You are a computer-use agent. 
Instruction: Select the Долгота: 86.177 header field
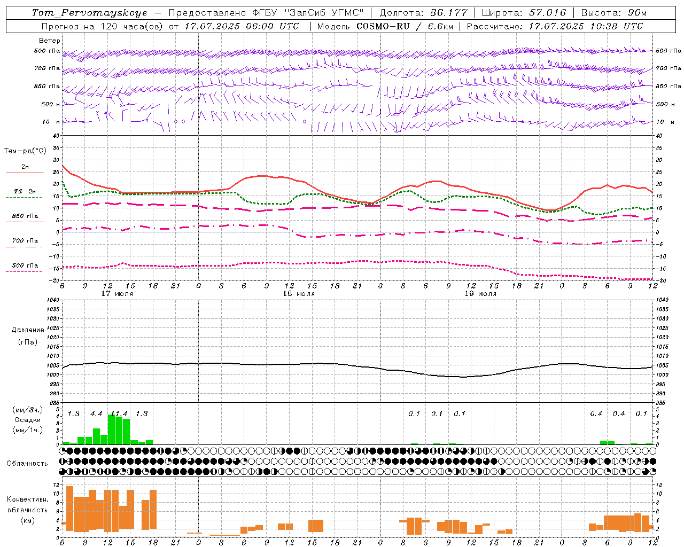click(423, 13)
